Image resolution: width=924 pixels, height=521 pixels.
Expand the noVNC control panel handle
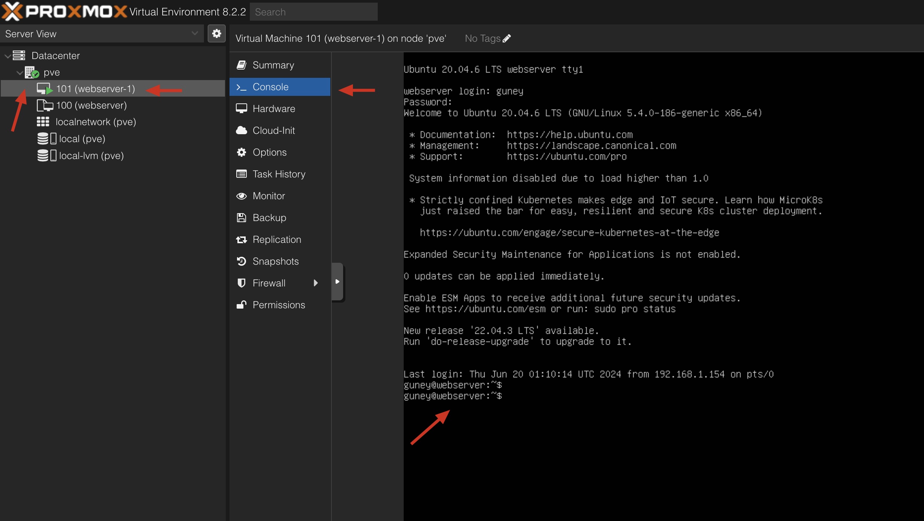click(x=337, y=282)
